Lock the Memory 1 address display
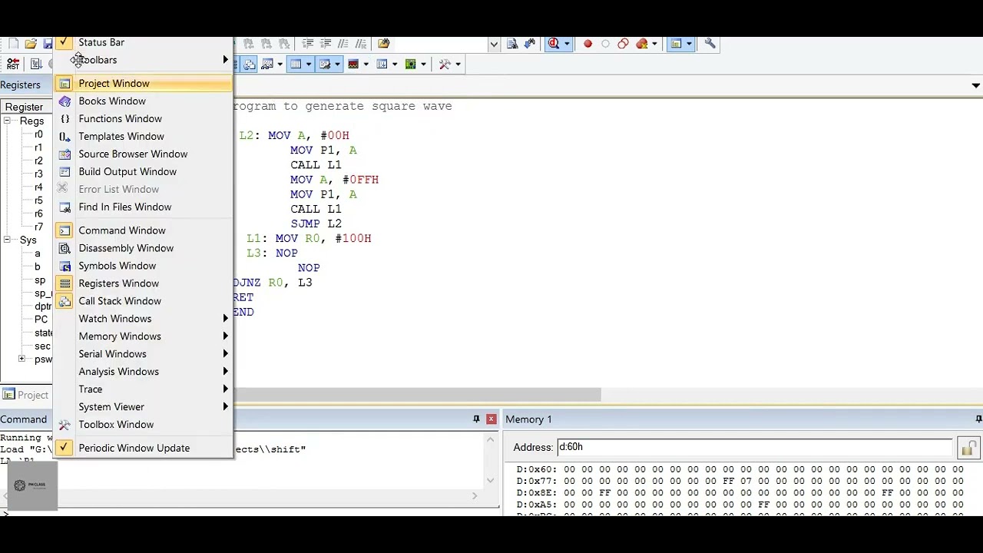The height and width of the screenshot is (553, 983). tap(968, 448)
